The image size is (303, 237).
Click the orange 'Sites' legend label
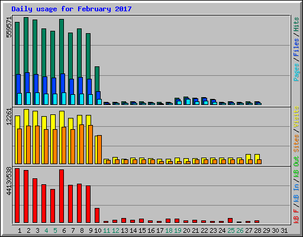coord(296,143)
